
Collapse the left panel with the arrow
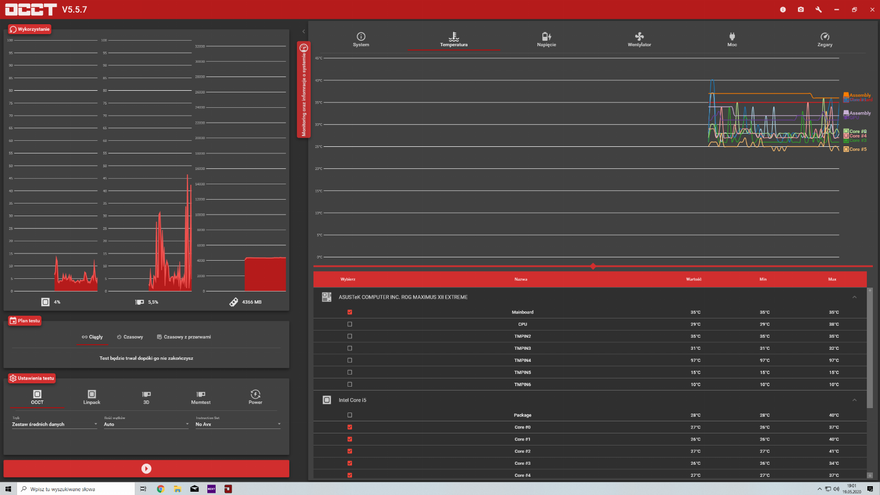click(304, 31)
